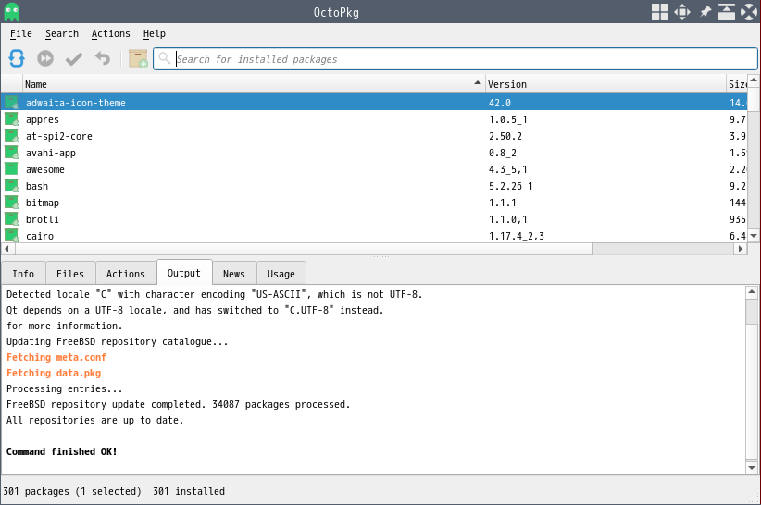Click the package list horizontal scrollbar thumb
This screenshot has width=761, height=505.
pos(304,249)
